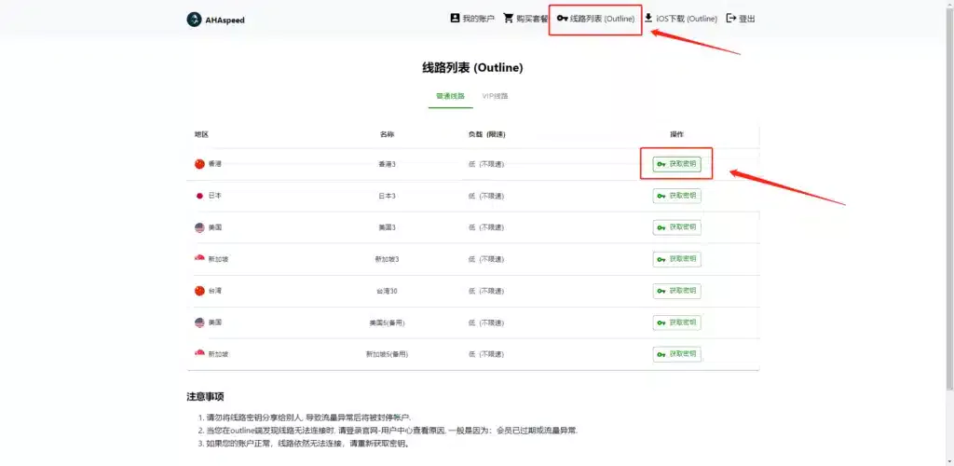The width and height of the screenshot is (954, 466).
Task: Click the AHAspeed logo icon
Action: click(194, 19)
